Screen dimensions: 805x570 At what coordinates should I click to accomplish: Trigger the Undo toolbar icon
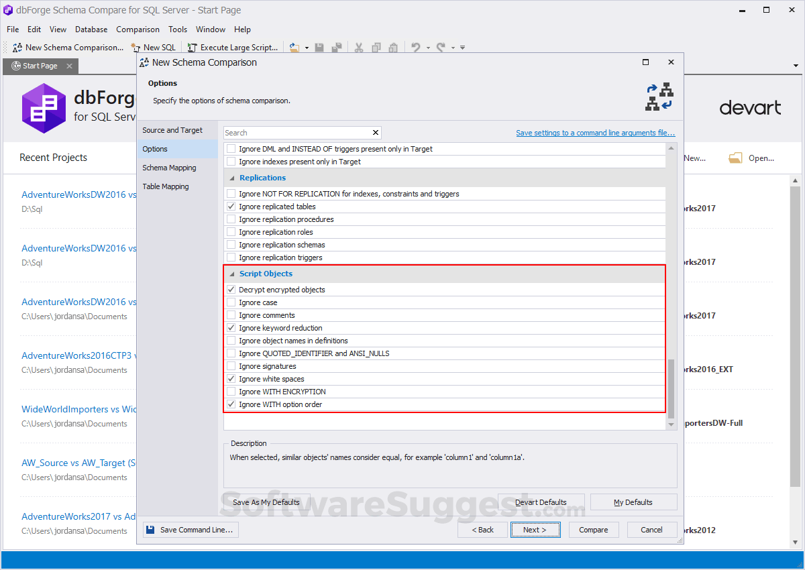coord(417,47)
